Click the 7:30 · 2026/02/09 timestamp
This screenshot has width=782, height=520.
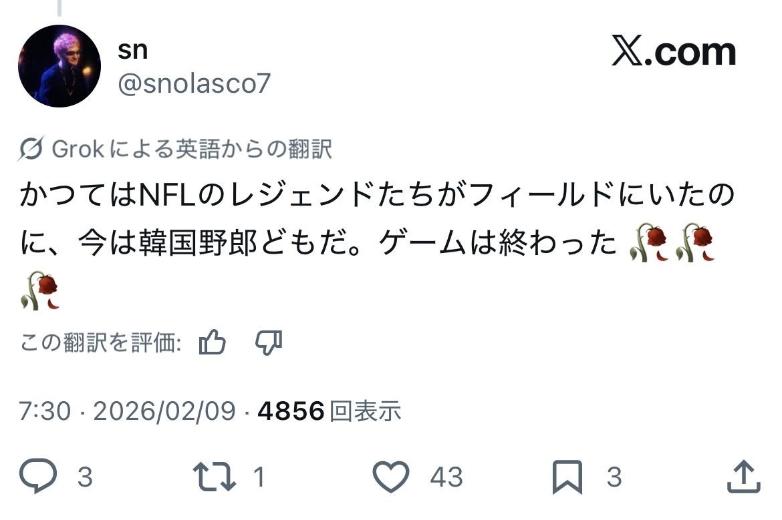(x=127, y=411)
